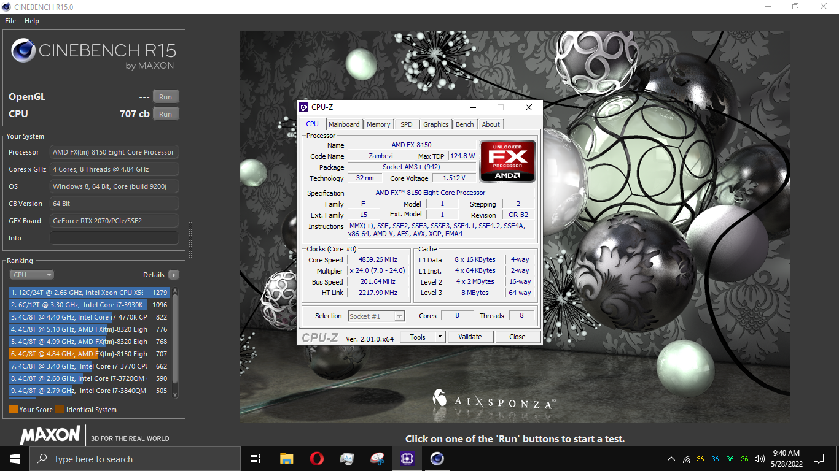Select ranking row FX-8320 5.10 GHz 776

point(89,329)
